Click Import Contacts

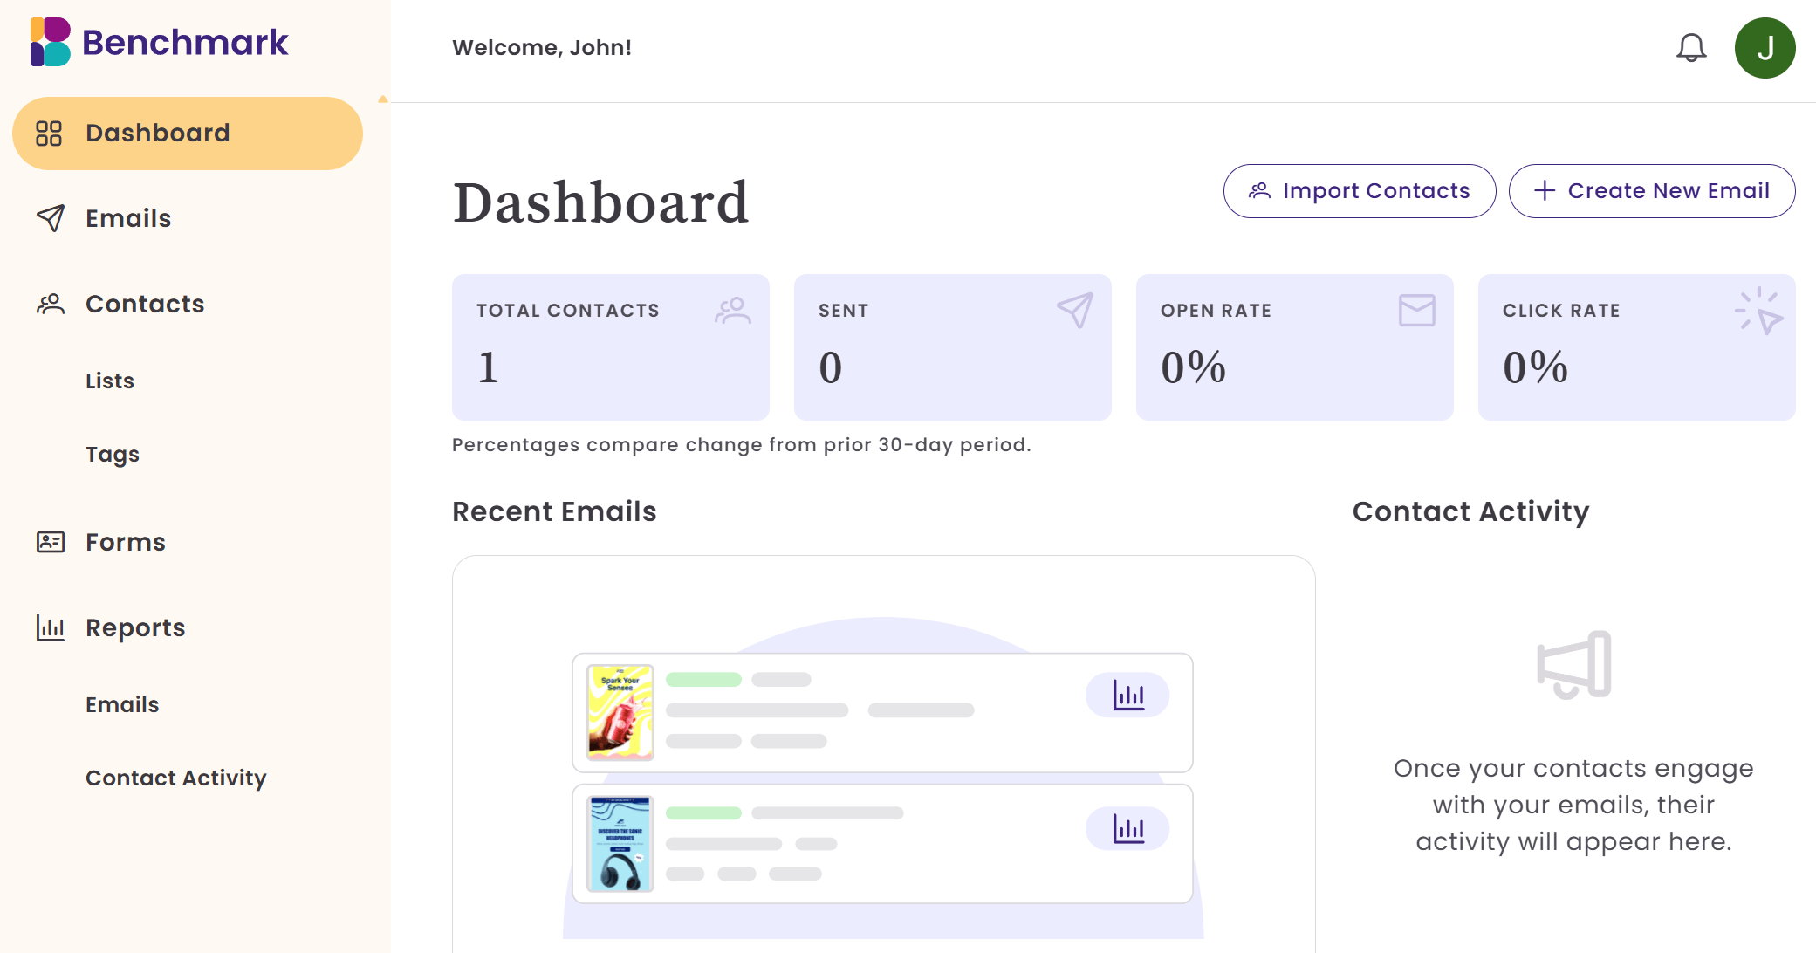click(1359, 190)
